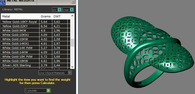Click the metal list scroll down arrow
The image size is (195, 94).
pos(72,67)
